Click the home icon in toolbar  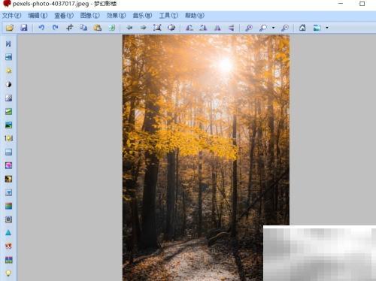302,28
